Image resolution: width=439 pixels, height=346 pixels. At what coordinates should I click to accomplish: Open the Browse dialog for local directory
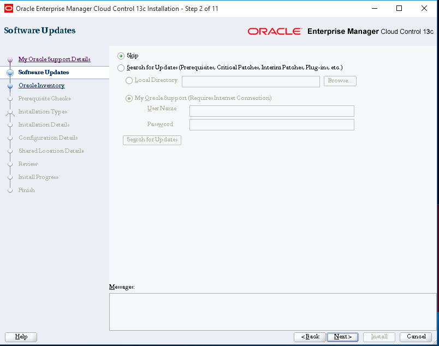click(340, 81)
